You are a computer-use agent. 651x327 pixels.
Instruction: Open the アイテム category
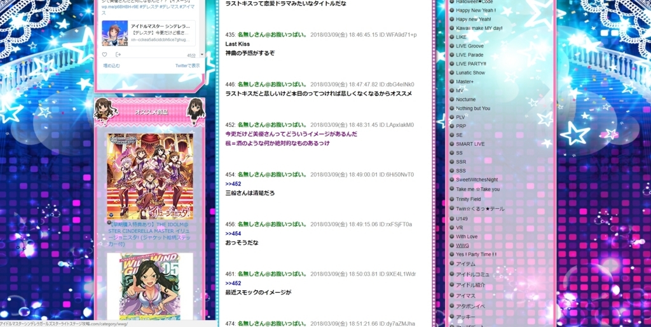tap(465, 264)
